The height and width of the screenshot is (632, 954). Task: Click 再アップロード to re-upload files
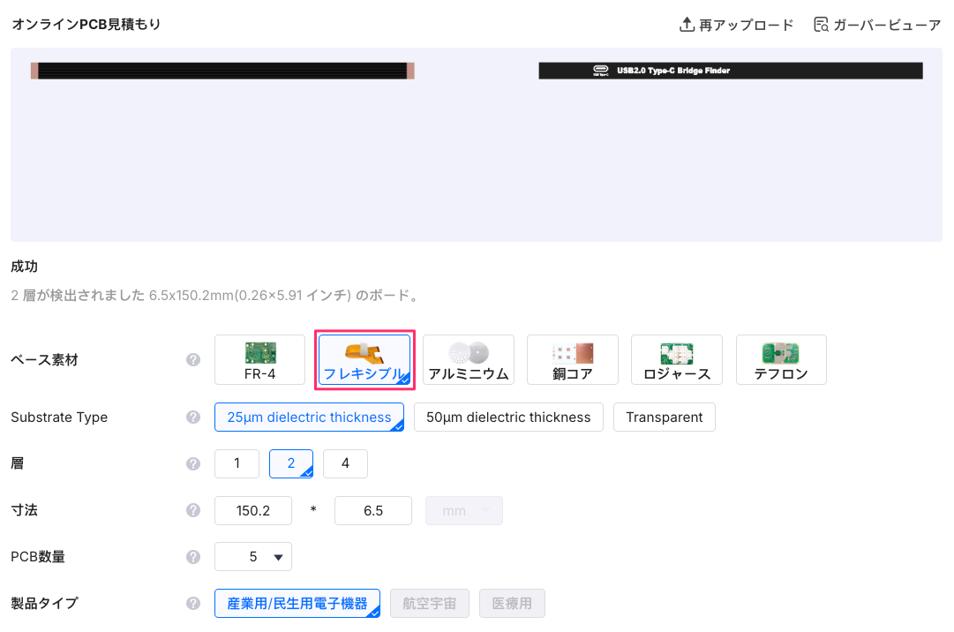point(736,25)
